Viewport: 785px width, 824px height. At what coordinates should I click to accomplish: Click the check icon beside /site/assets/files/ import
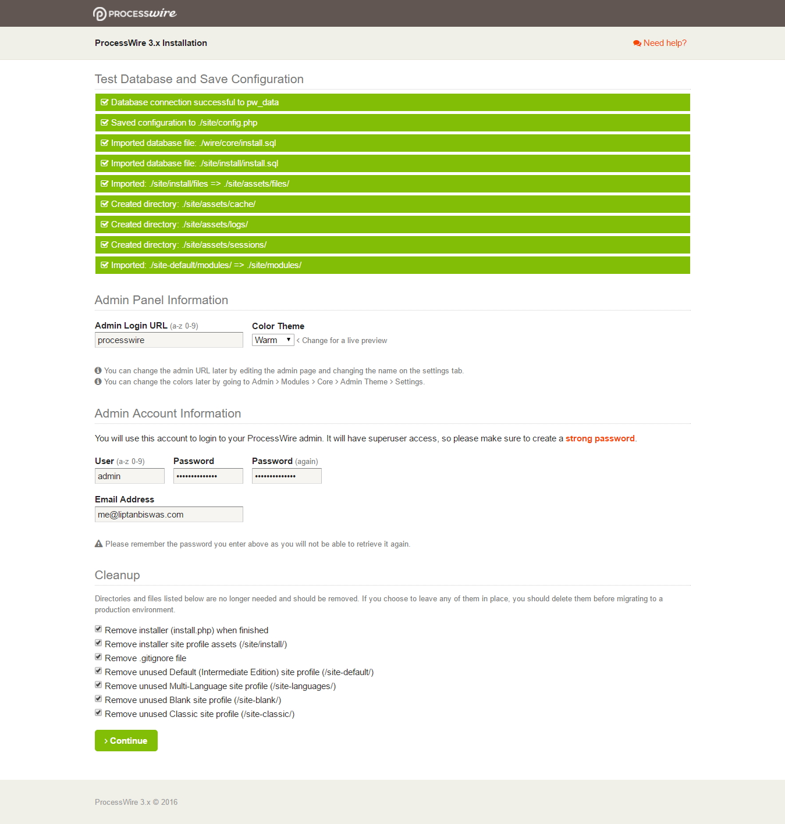tap(105, 184)
